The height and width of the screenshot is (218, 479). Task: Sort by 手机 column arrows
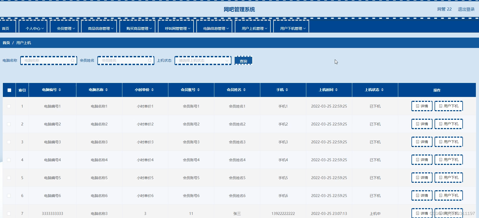click(287, 90)
